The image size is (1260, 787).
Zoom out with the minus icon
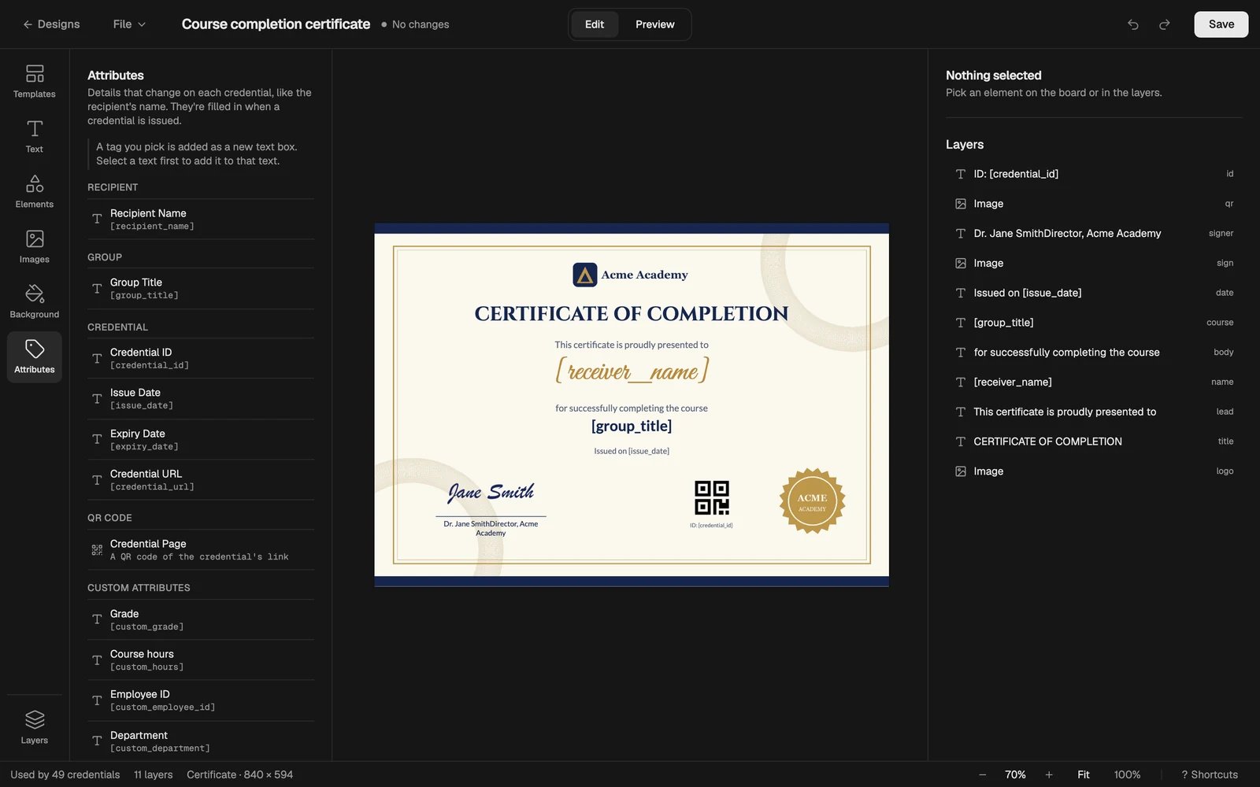(982, 774)
